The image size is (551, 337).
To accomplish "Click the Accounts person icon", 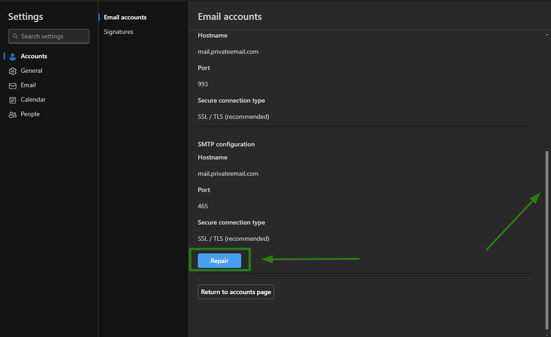I will pos(13,56).
